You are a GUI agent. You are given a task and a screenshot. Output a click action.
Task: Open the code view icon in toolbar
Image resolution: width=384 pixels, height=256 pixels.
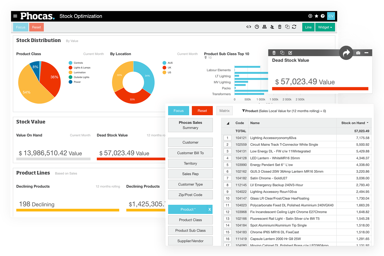(x=249, y=27)
